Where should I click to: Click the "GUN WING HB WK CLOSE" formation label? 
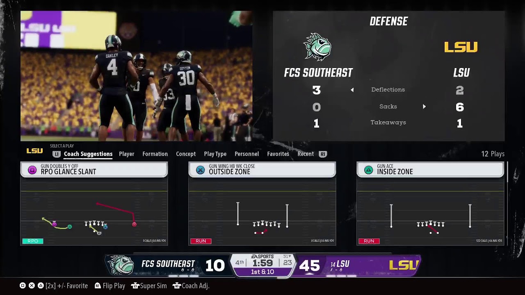(x=232, y=166)
